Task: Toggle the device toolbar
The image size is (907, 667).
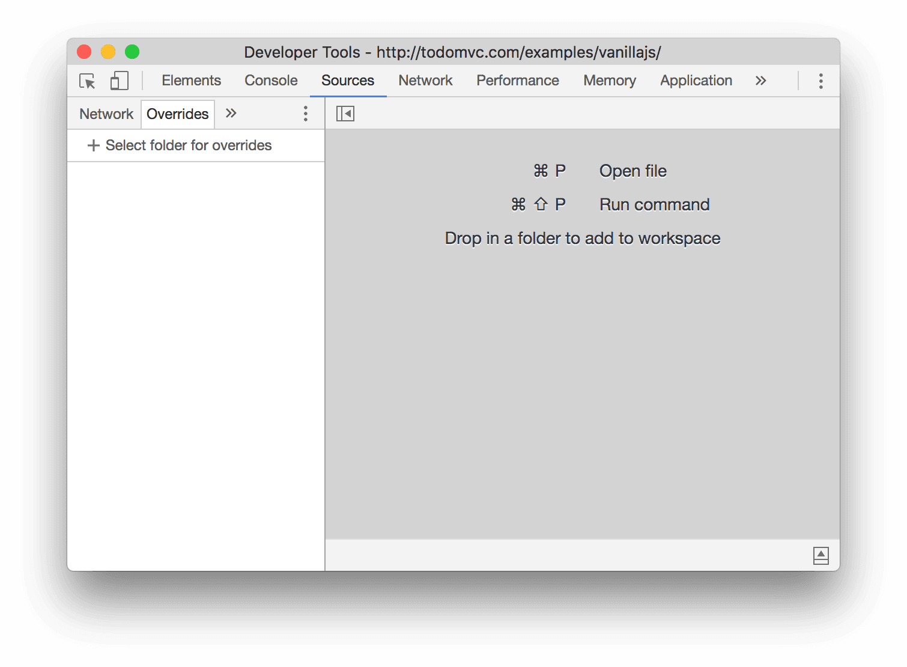Action: 119,81
